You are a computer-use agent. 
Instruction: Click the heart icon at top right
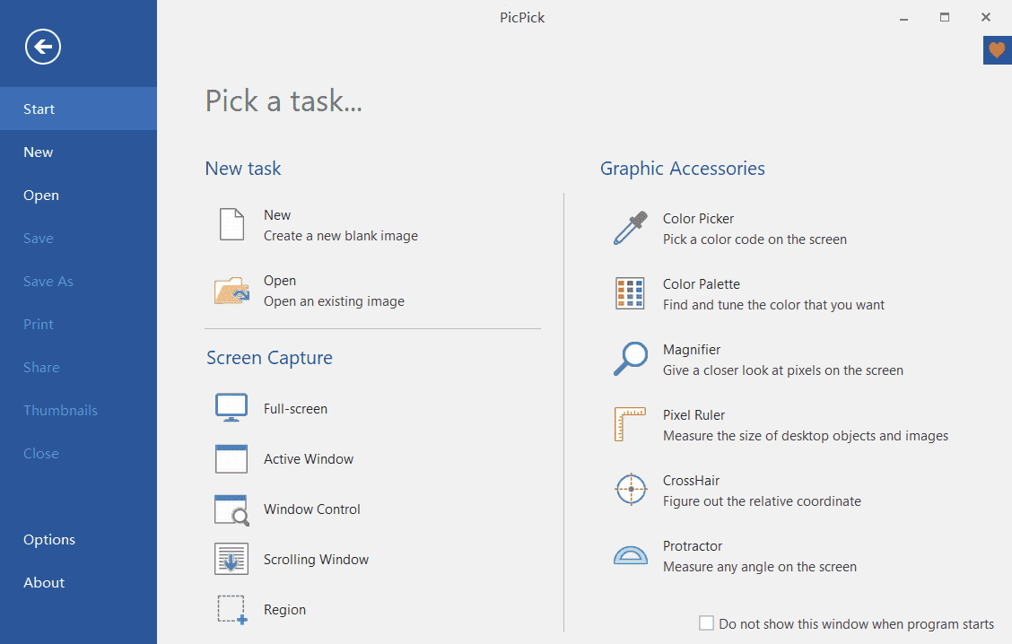(x=997, y=49)
